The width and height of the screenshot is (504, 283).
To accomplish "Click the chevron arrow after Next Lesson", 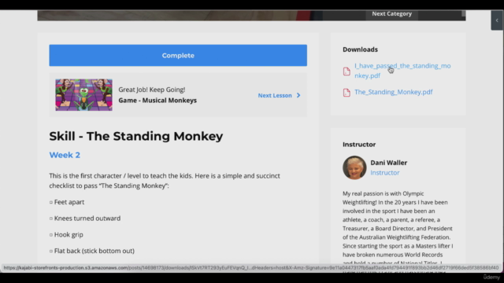I will point(298,95).
